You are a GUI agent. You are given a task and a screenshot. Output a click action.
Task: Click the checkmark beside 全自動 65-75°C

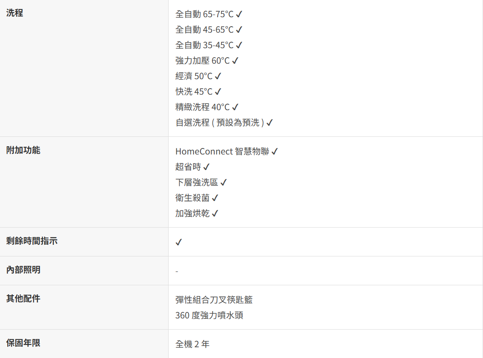click(239, 14)
